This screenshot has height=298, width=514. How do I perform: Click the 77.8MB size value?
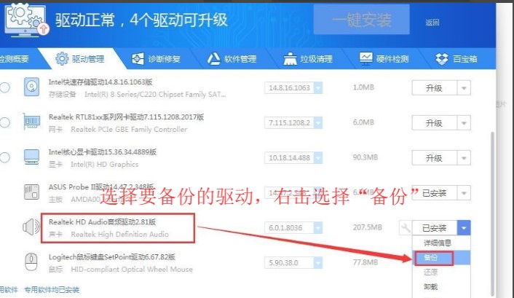pyautogui.click(x=365, y=262)
